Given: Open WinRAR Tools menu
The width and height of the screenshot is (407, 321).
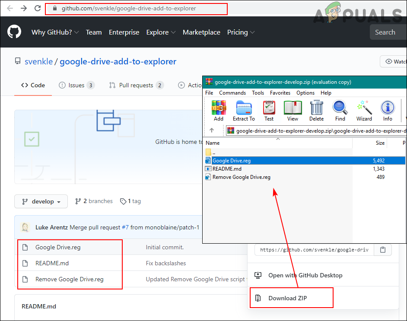Looking at the screenshot, I should pos(258,92).
